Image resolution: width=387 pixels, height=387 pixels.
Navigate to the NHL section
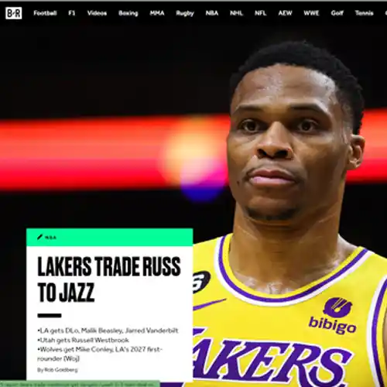[x=237, y=13]
